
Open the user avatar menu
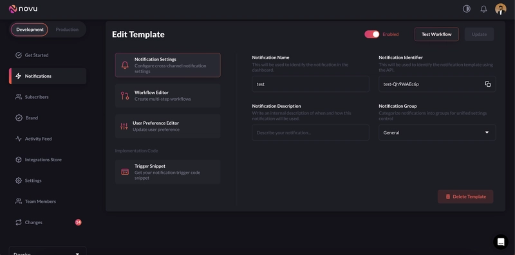[x=501, y=9]
